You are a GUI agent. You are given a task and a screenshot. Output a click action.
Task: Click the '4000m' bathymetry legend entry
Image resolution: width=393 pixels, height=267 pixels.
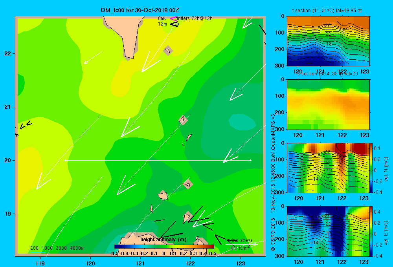(x=77, y=248)
